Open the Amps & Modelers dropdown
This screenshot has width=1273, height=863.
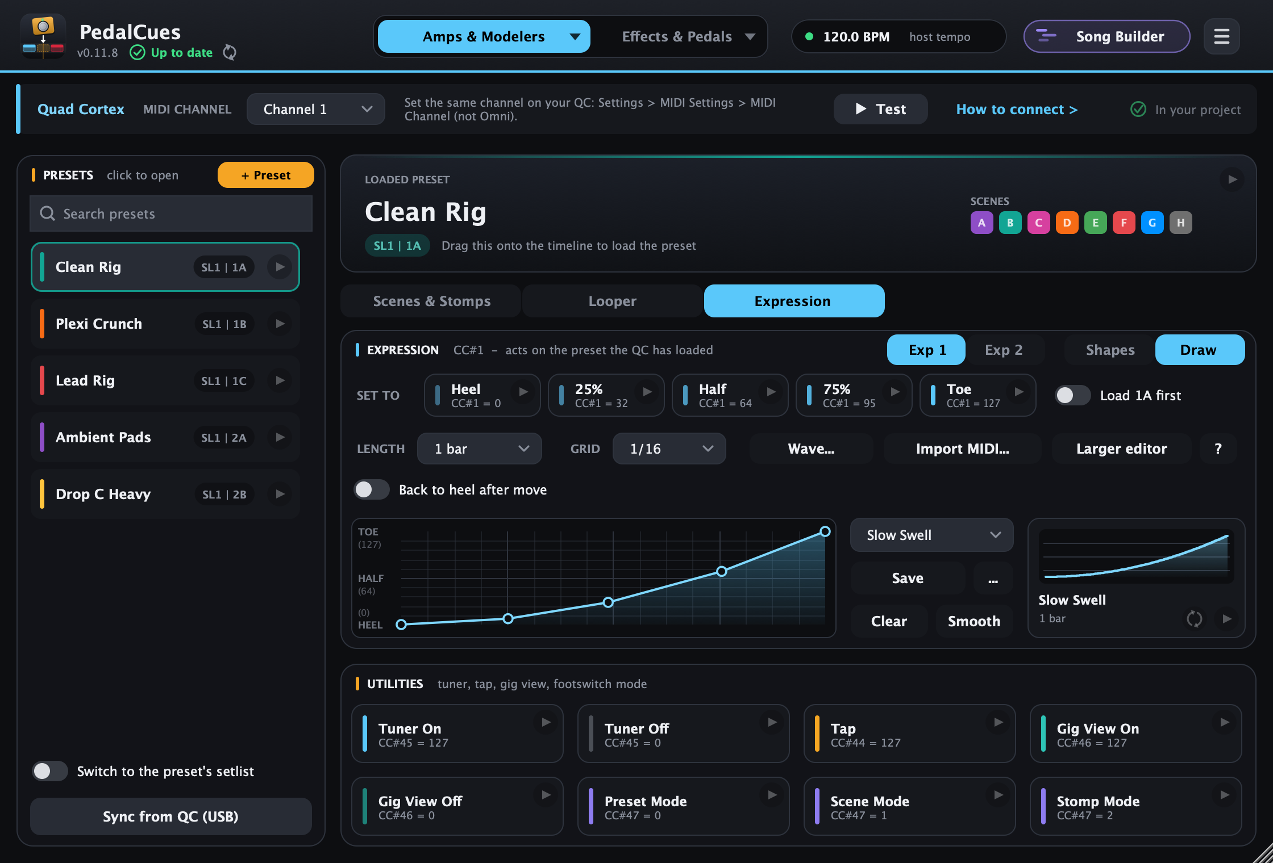484,37
